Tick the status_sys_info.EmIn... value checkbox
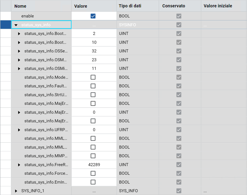Viewport: 247px width, 195px height. point(93,182)
